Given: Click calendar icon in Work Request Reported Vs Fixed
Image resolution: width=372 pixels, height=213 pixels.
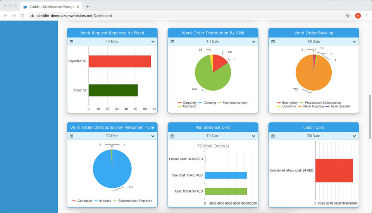Looking at the screenshot, I should point(72,41).
